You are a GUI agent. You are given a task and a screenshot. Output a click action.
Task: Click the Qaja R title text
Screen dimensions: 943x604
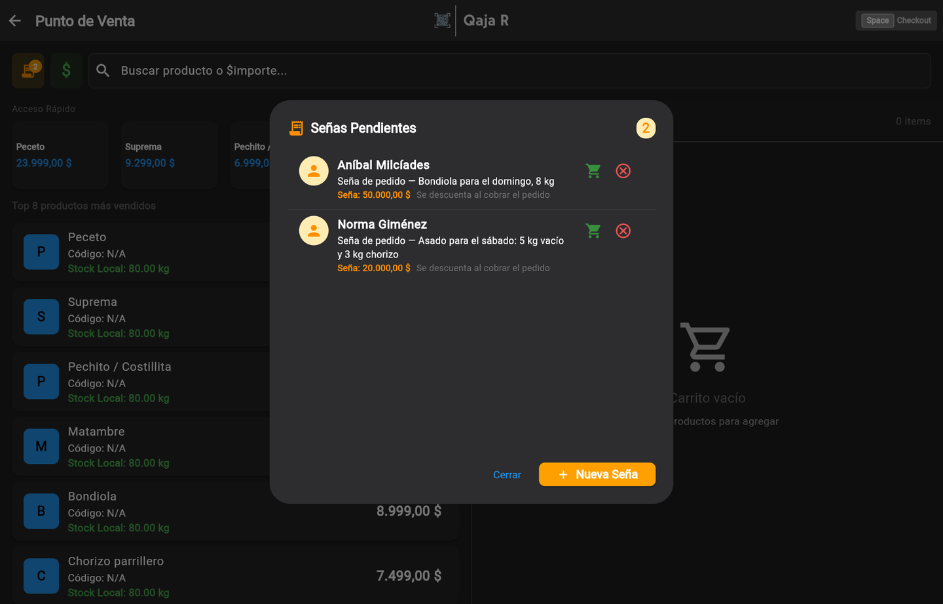pos(486,20)
